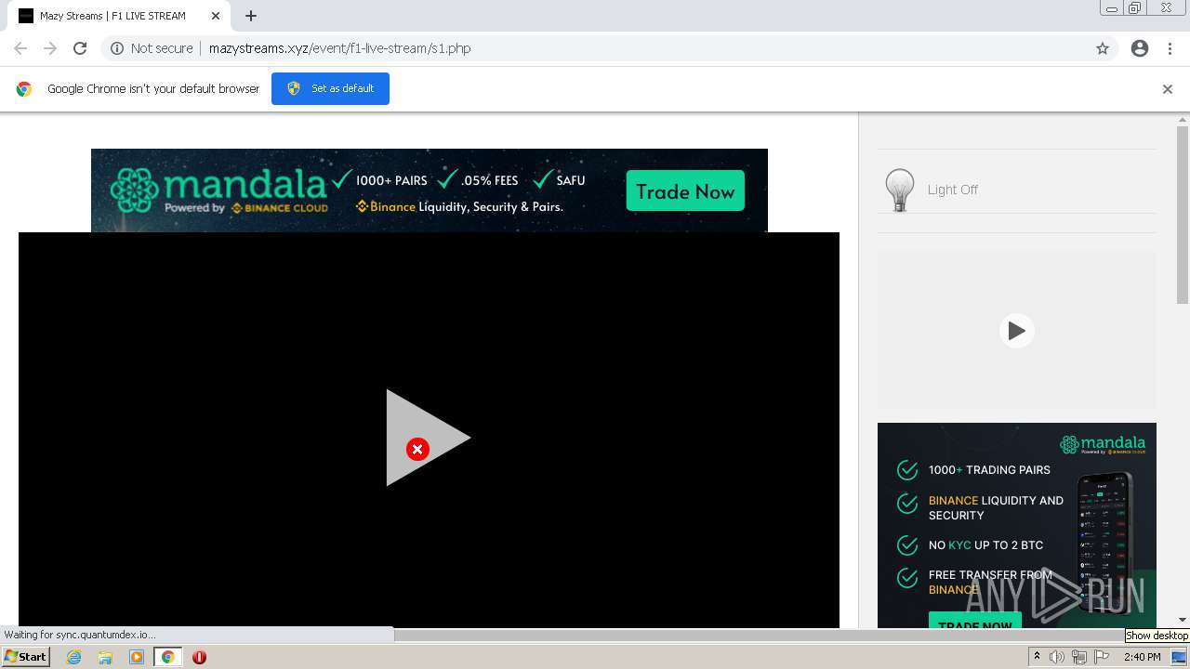The image size is (1190, 669).
Task: Click the scrollbar up arrow
Action: tap(1183, 119)
